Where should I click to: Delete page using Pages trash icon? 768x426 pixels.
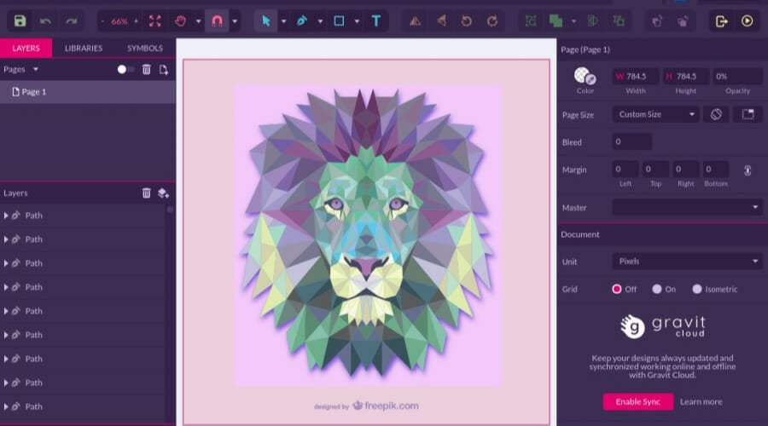coord(147,70)
